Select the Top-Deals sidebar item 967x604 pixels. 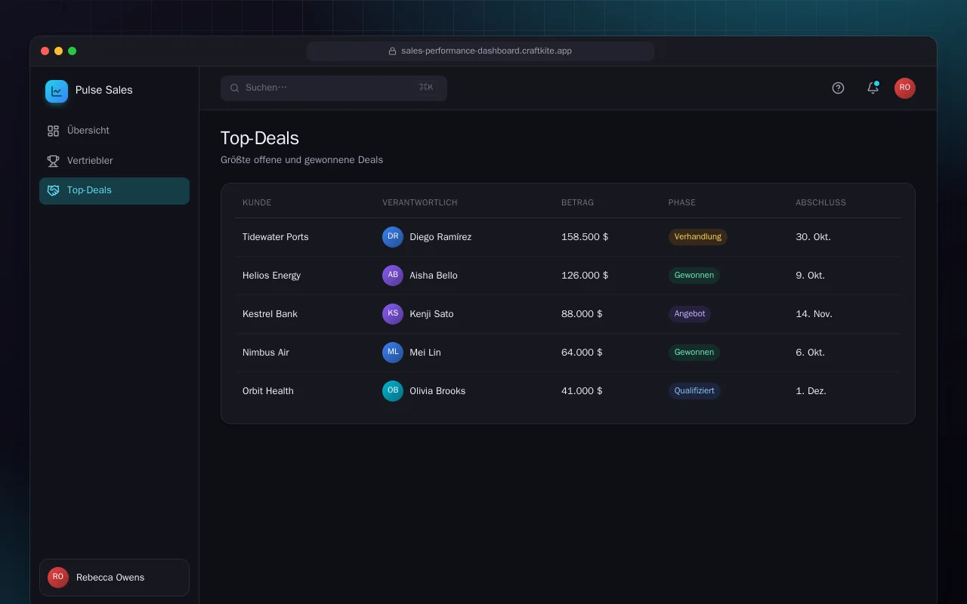pyautogui.click(x=114, y=190)
